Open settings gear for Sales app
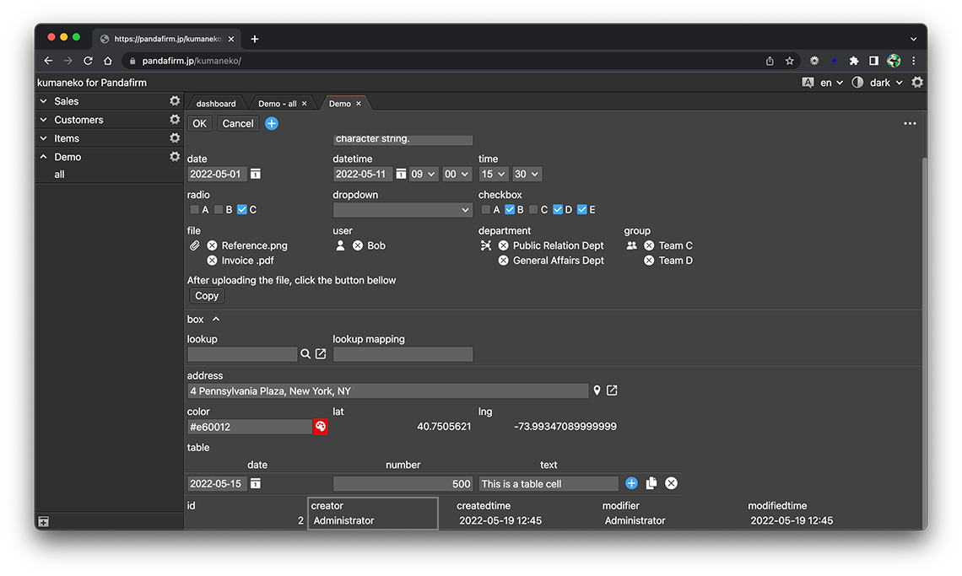Screen dimensions: 962x576 [x=175, y=101]
